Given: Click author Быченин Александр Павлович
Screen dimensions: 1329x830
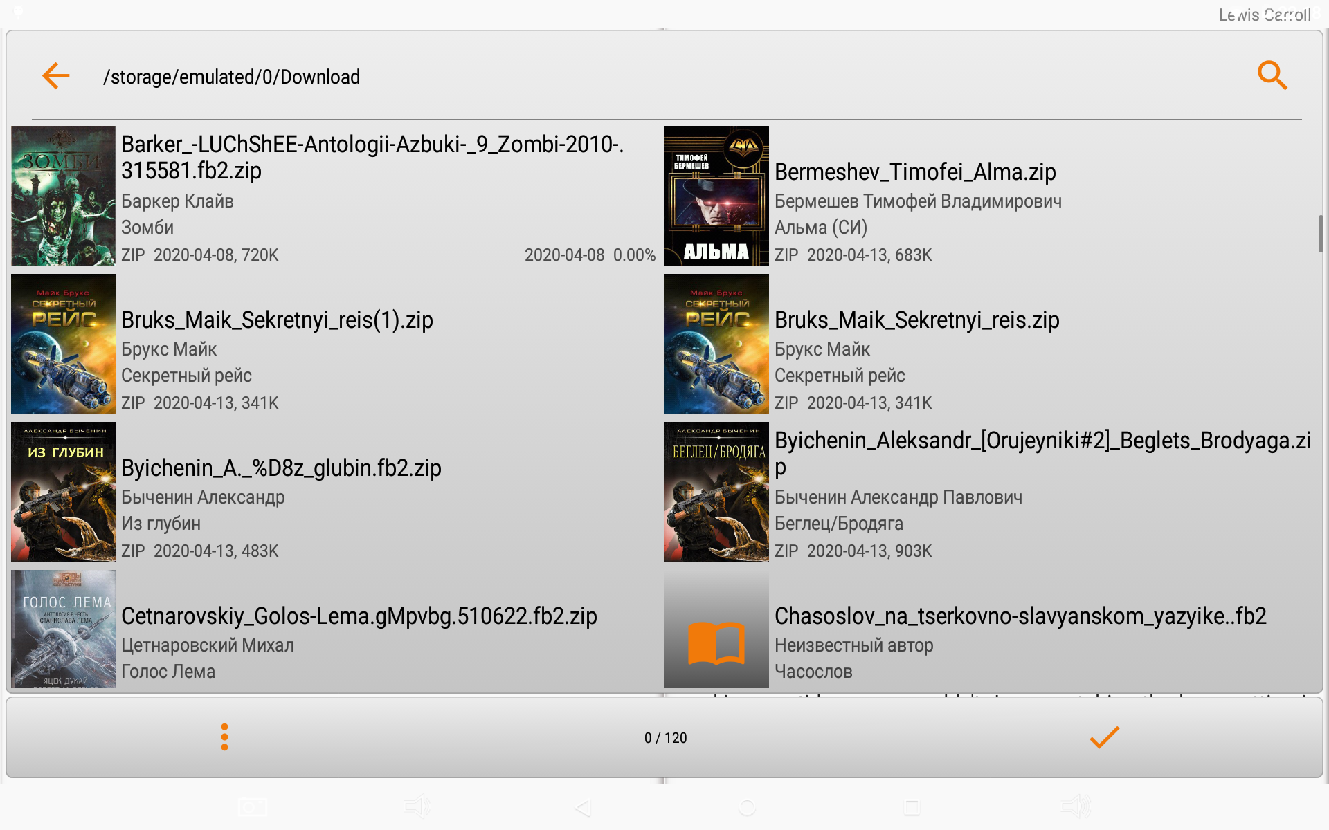Looking at the screenshot, I should tap(898, 497).
